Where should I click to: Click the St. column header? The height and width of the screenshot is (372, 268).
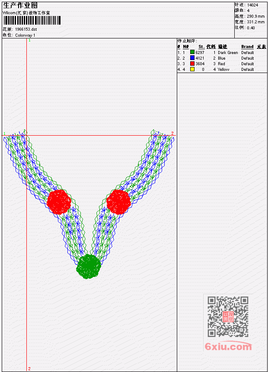click(x=201, y=47)
